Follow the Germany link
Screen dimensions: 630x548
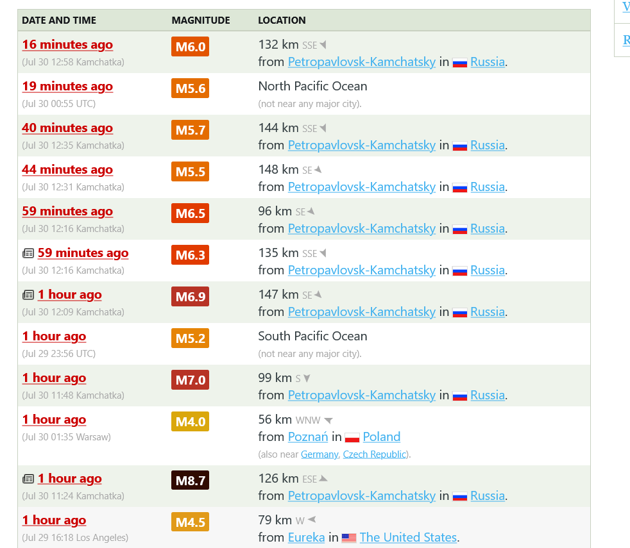[320, 454]
